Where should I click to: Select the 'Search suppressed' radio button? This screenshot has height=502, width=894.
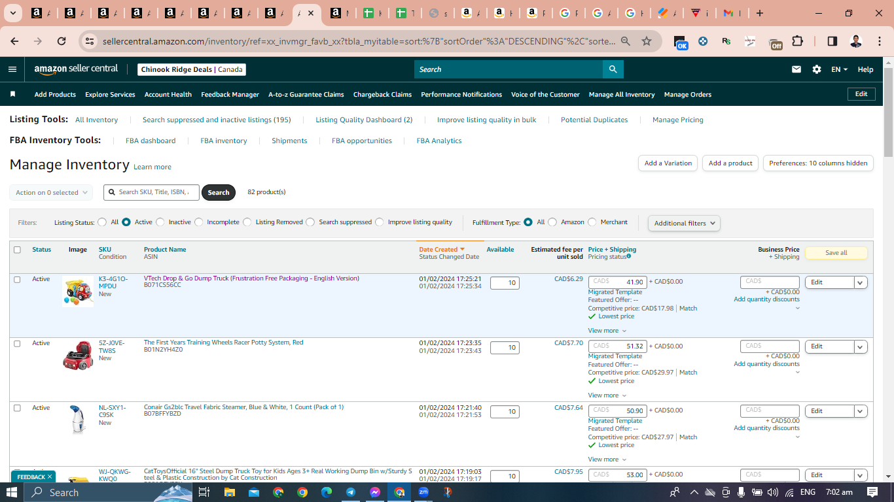click(310, 222)
